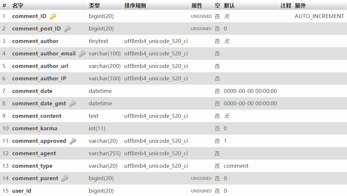Click the user_id field name
The width and height of the screenshot is (347, 196).
(22, 191)
